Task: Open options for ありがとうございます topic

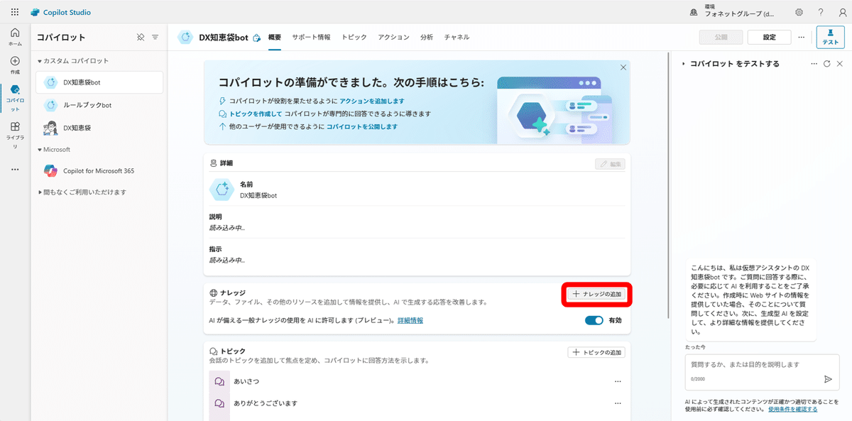Action: (618, 403)
